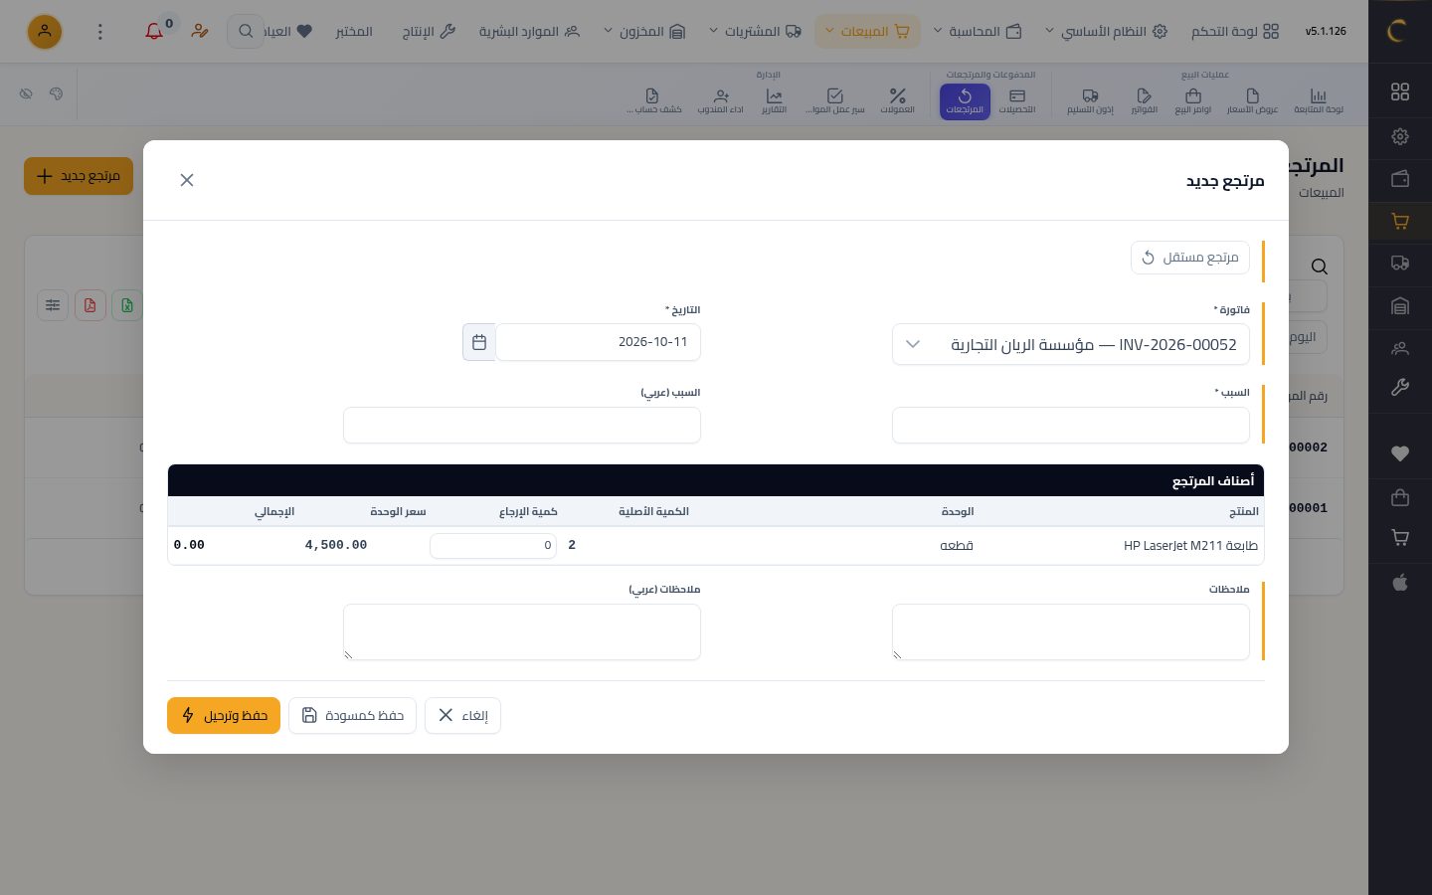This screenshot has height=895, width=1432.
Task: Open the المخزون menu
Action: [x=644, y=31]
